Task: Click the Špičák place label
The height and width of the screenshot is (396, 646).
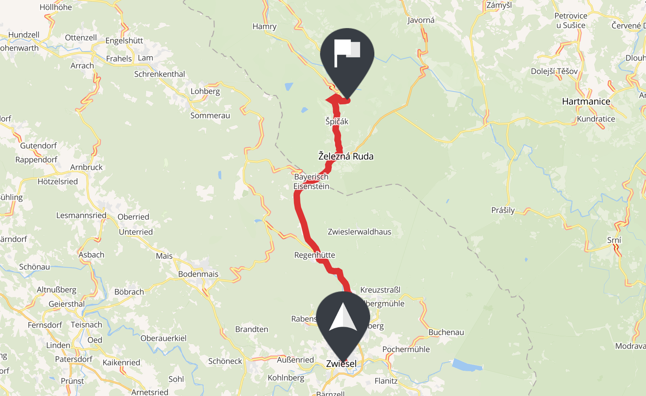Action: [337, 121]
